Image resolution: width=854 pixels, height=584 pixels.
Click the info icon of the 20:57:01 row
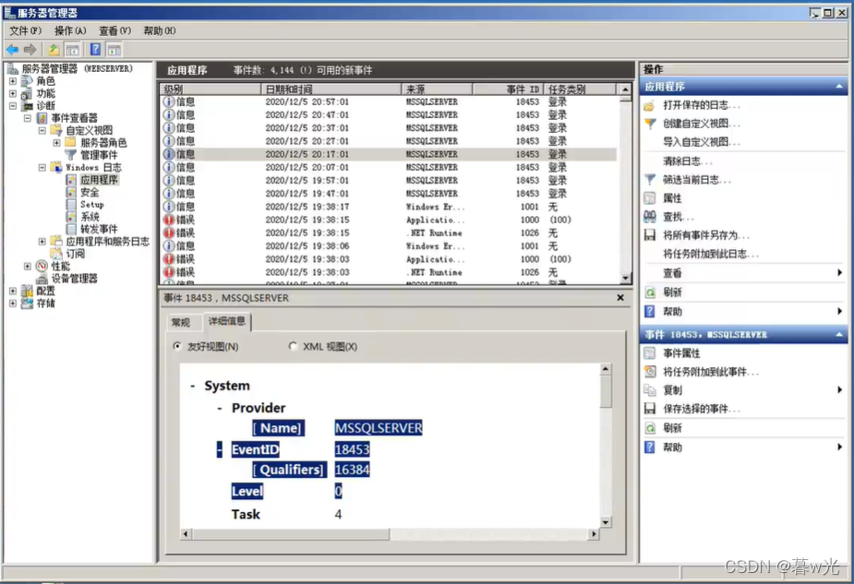coord(169,101)
